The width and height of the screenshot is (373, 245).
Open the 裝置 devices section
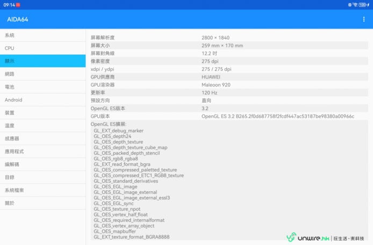[x=43, y=113]
